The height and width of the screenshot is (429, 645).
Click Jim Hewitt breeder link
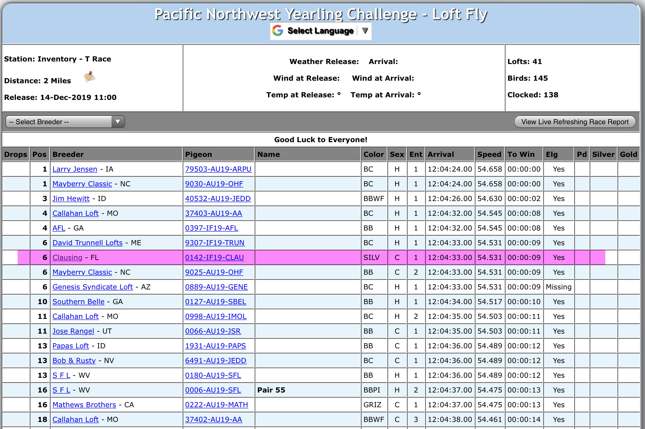[71, 198]
